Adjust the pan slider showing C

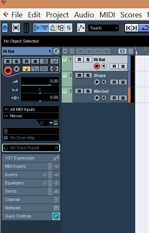click(40, 90)
